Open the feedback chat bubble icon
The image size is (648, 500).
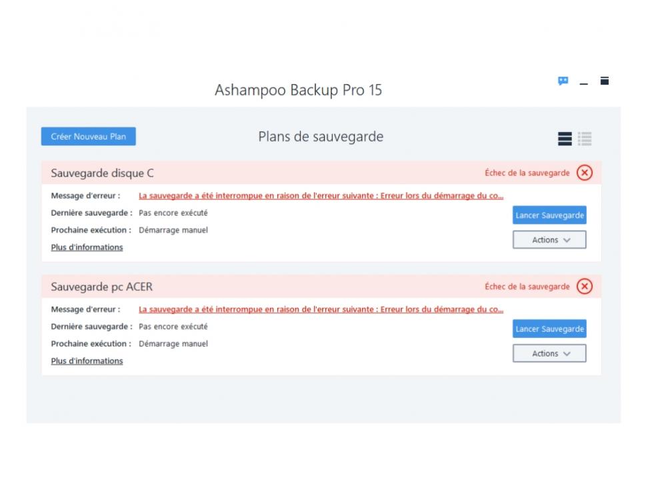(x=563, y=81)
